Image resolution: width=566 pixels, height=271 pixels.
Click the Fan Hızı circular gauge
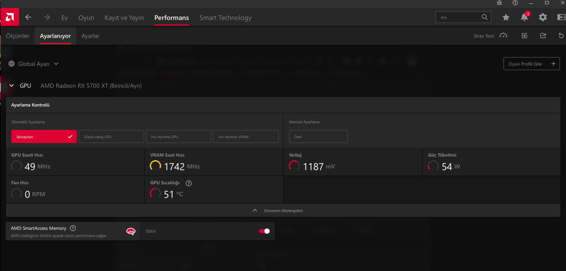click(x=16, y=193)
